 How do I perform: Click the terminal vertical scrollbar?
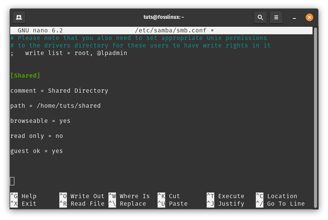coord(316,118)
